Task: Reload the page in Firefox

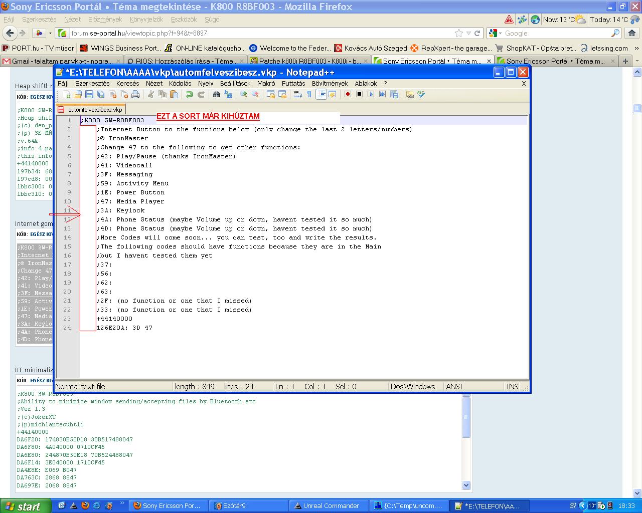Action: click(x=477, y=33)
